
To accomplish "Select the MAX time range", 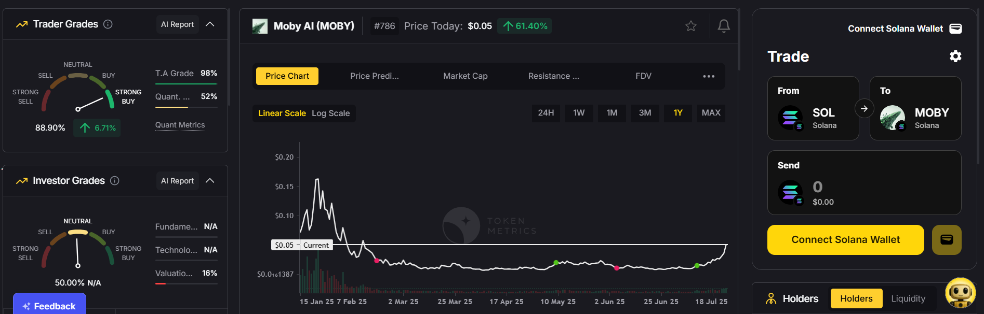I will (711, 113).
